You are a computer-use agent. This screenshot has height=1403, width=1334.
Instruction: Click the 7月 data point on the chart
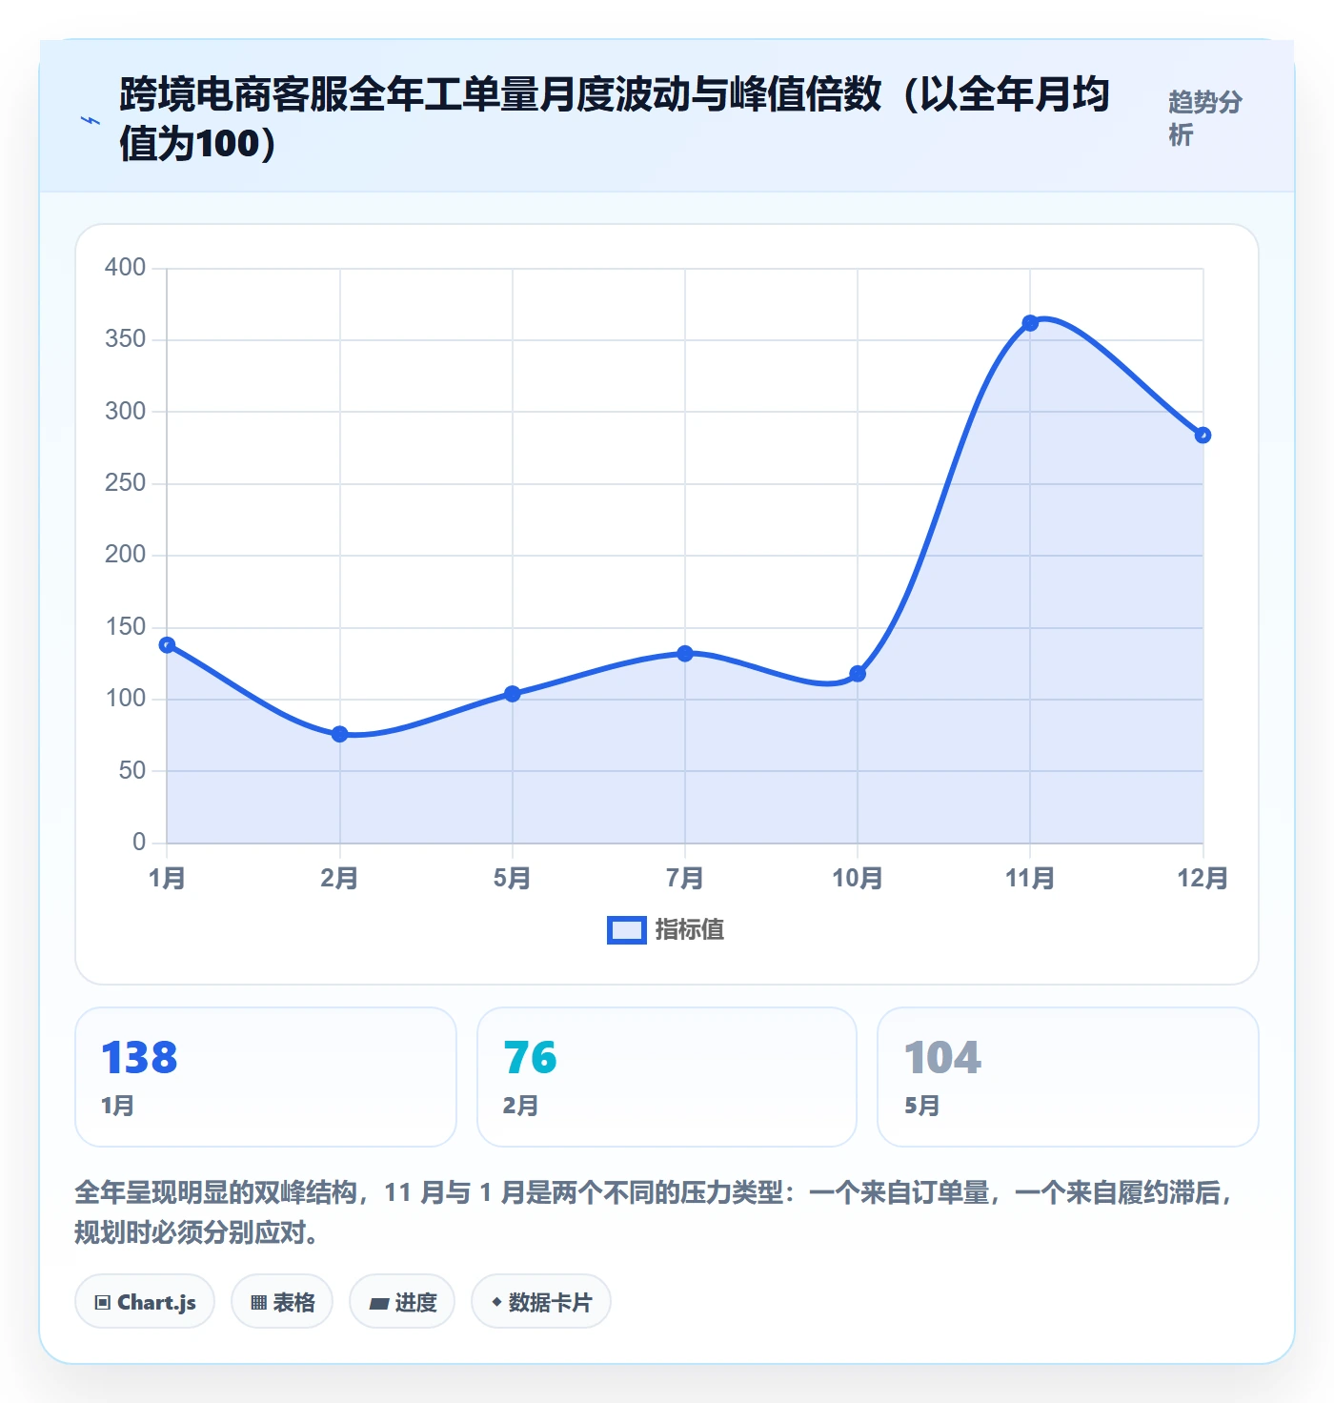pos(685,654)
